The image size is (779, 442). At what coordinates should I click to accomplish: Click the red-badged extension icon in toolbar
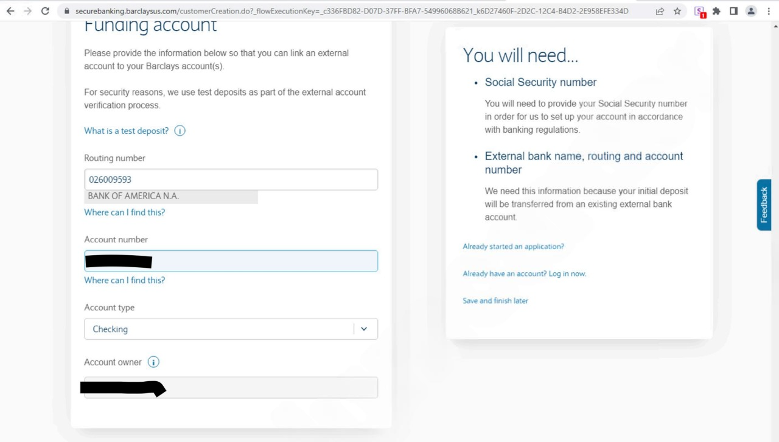pos(699,11)
